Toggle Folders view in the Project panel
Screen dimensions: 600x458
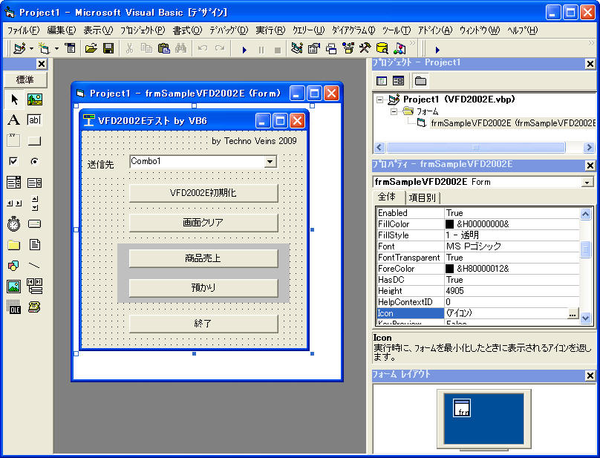coord(420,81)
